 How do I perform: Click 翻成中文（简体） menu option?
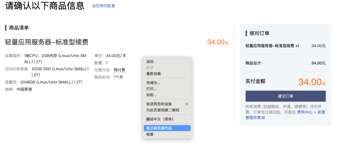[160, 119]
